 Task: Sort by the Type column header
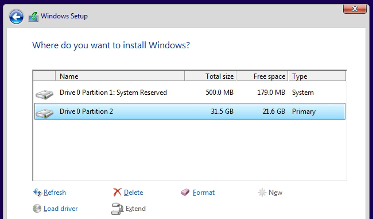click(317, 76)
